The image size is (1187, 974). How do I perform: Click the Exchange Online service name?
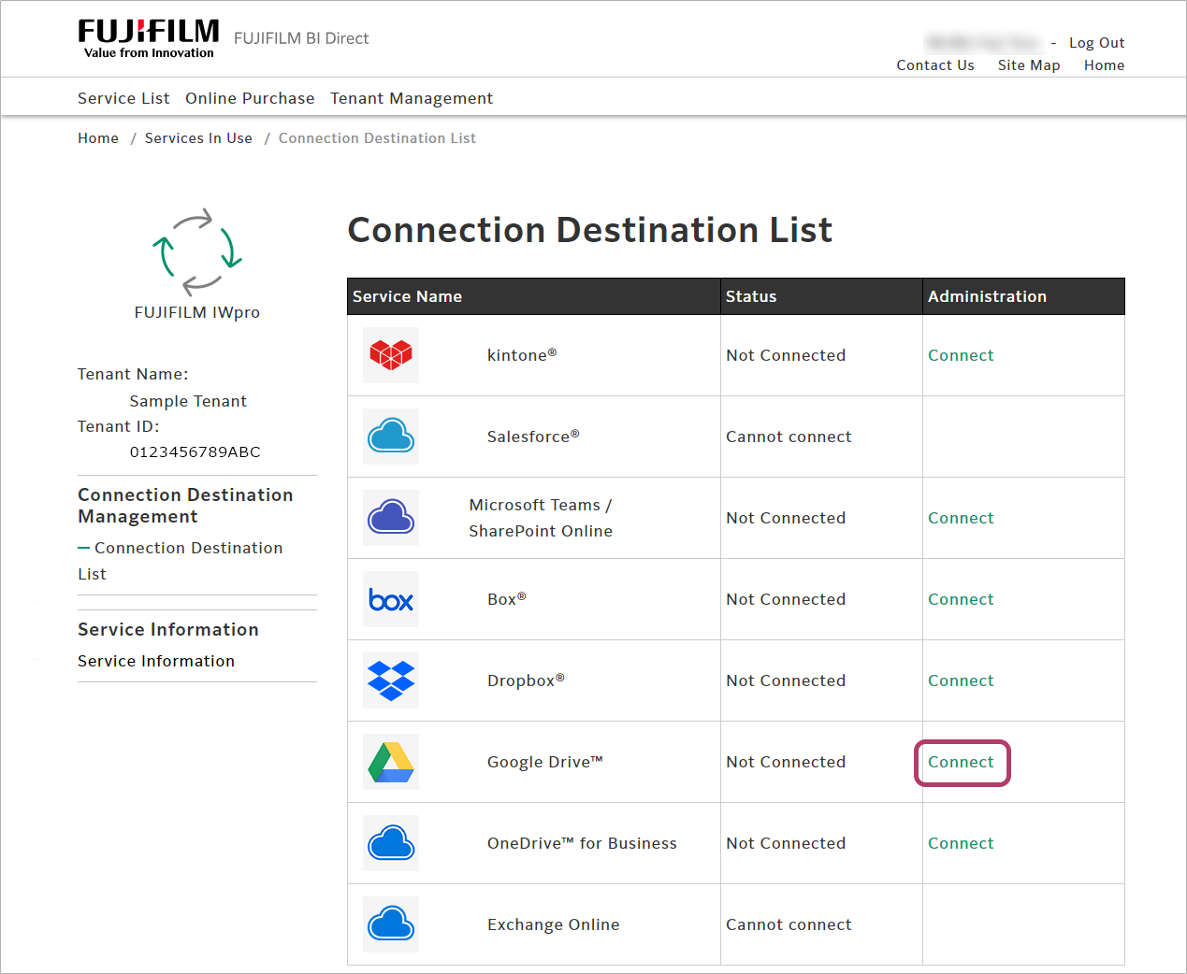pyautogui.click(x=553, y=924)
